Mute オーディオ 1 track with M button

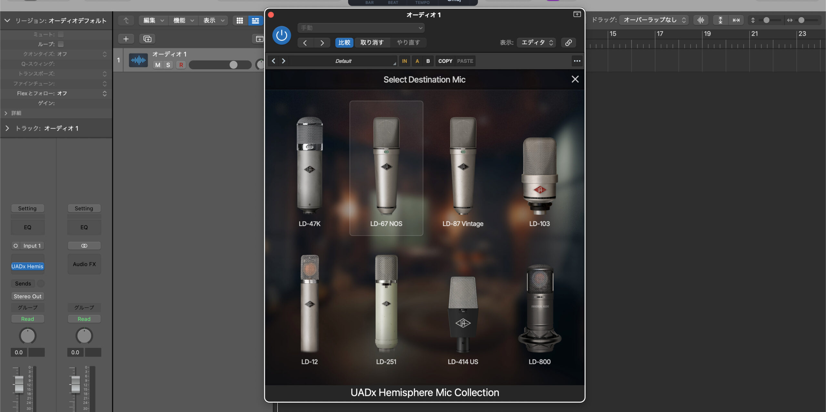click(157, 65)
